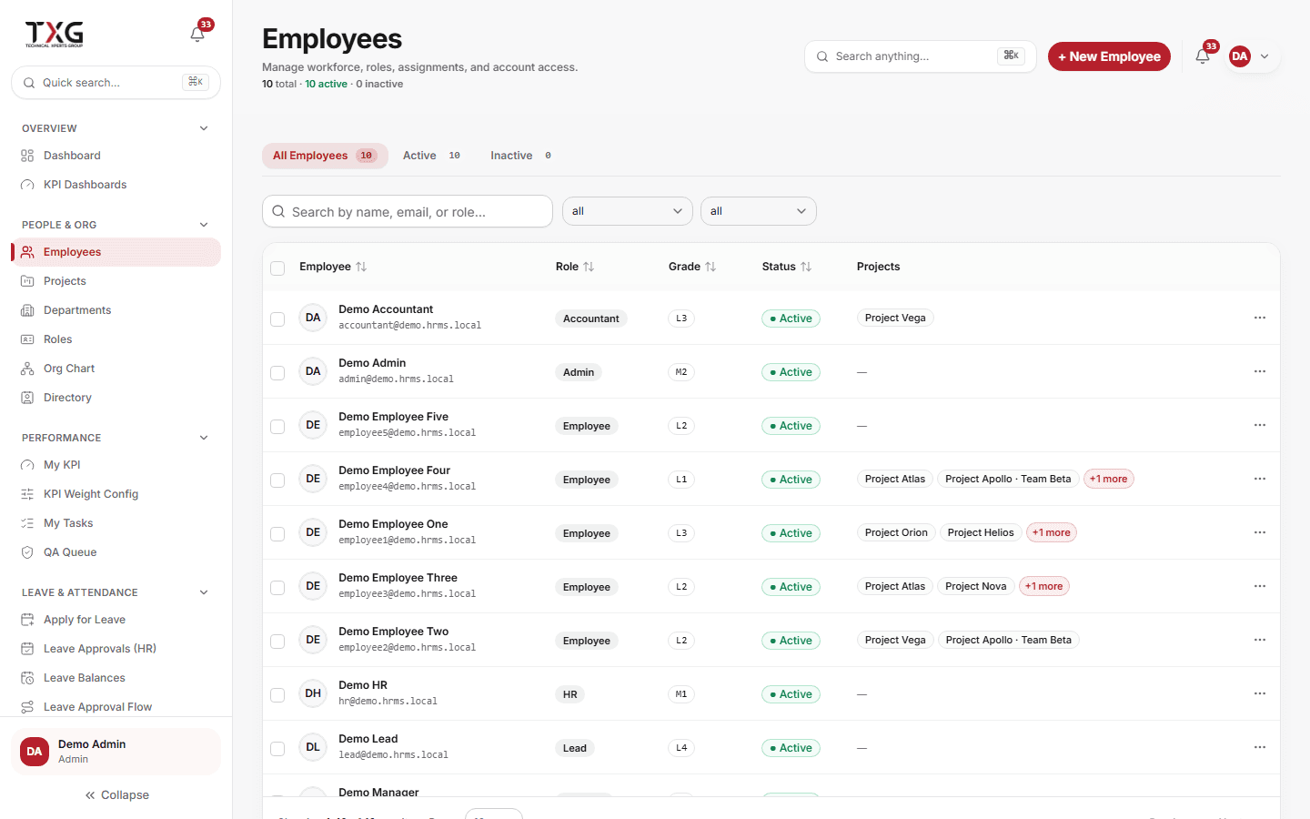Collapse the sidebar
The width and height of the screenshot is (1310, 819).
pos(116,795)
